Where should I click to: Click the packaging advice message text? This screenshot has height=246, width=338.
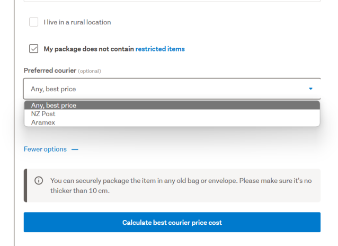(x=180, y=186)
